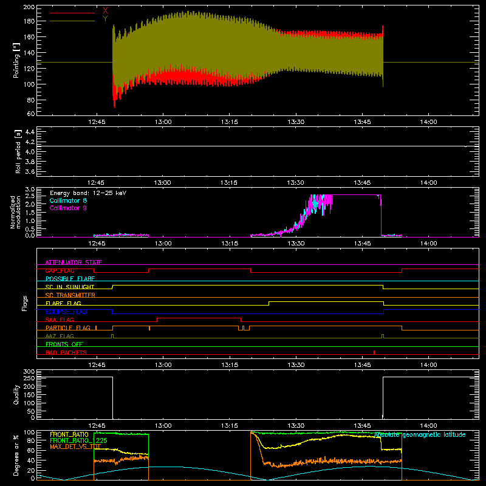The width and height of the screenshot is (486, 486).
Task: Click the BAD_PACKETS flag label
Action: pos(66,352)
